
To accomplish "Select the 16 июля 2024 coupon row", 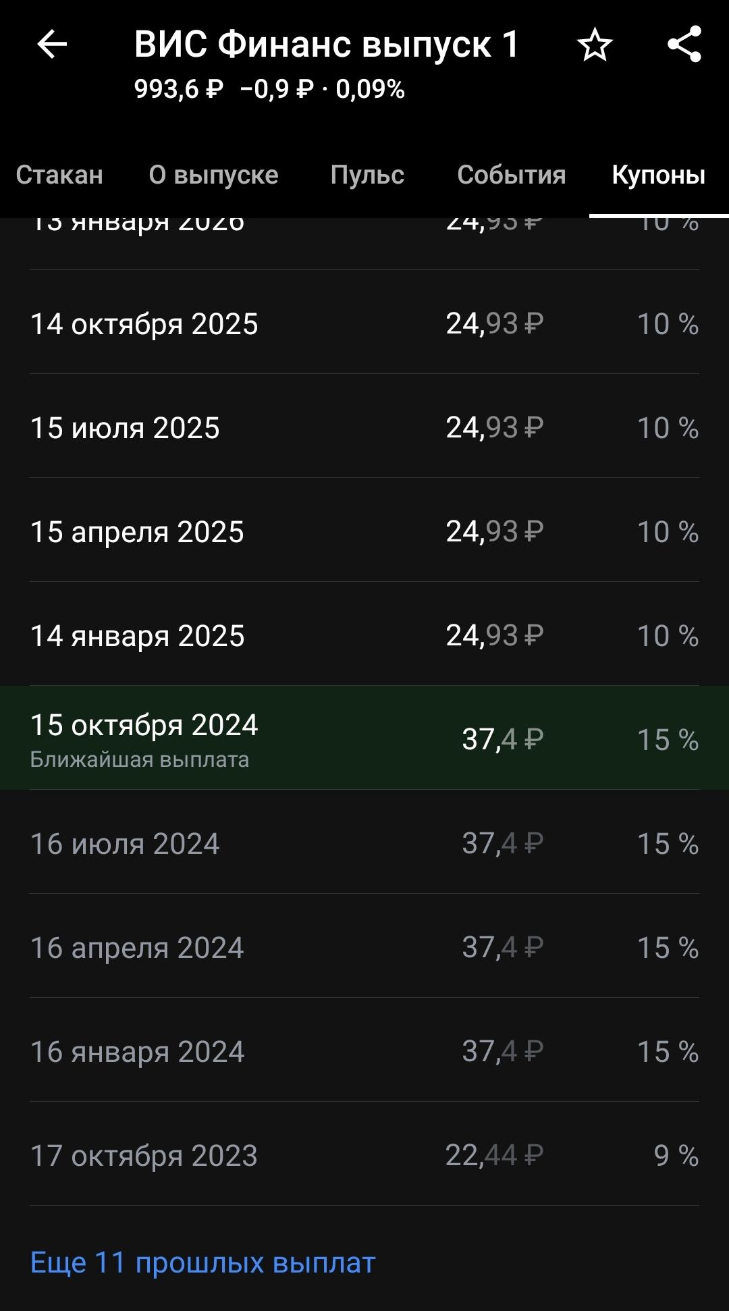I will pos(364,844).
